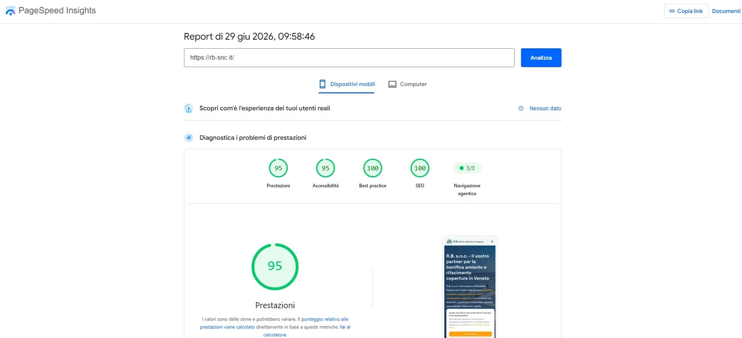Click the large Prestazioni 95 gauge

point(275,266)
